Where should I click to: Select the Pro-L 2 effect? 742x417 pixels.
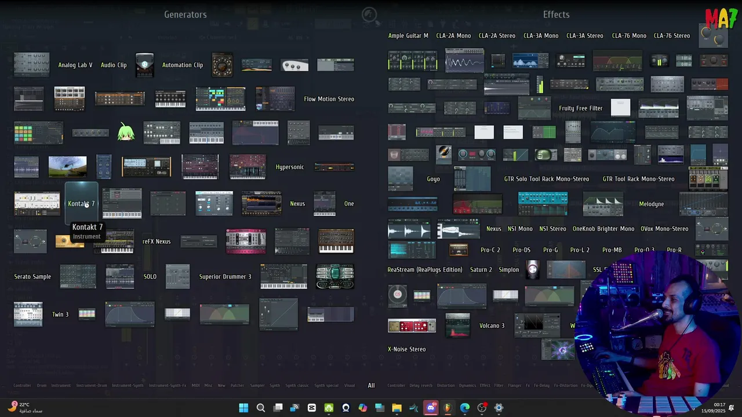click(580, 250)
